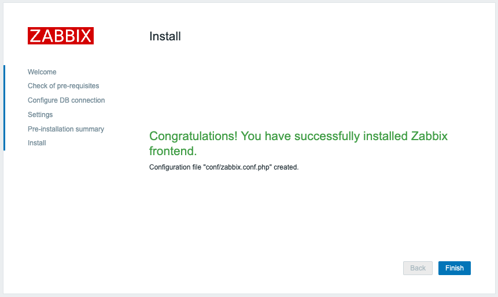Select the Install step in sidebar
The height and width of the screenshot is (297, 498).
click(37, 143)
